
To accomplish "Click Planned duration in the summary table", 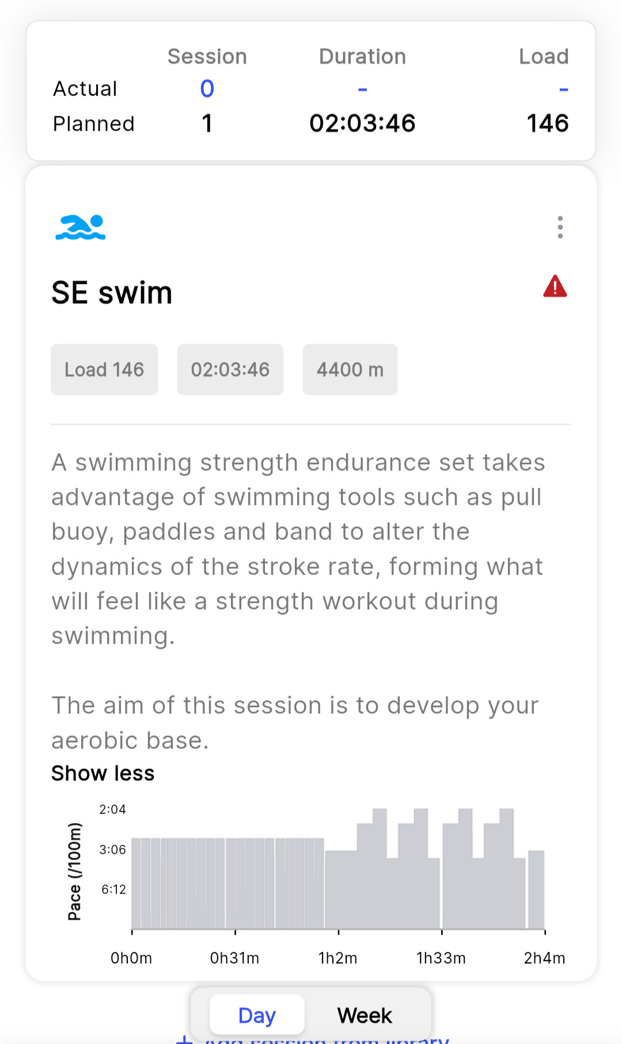I will [362, 123].
